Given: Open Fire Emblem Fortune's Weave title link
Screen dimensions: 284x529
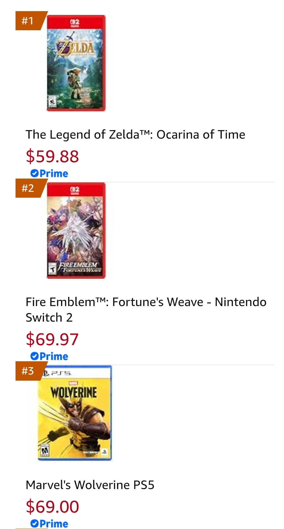Looking at the screenshot, I should coord(146,310).
